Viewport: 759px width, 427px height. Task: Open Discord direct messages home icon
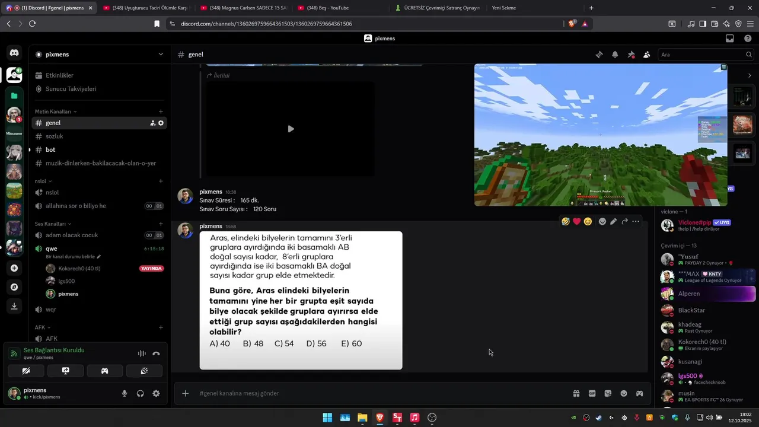(x=14, y=53)
